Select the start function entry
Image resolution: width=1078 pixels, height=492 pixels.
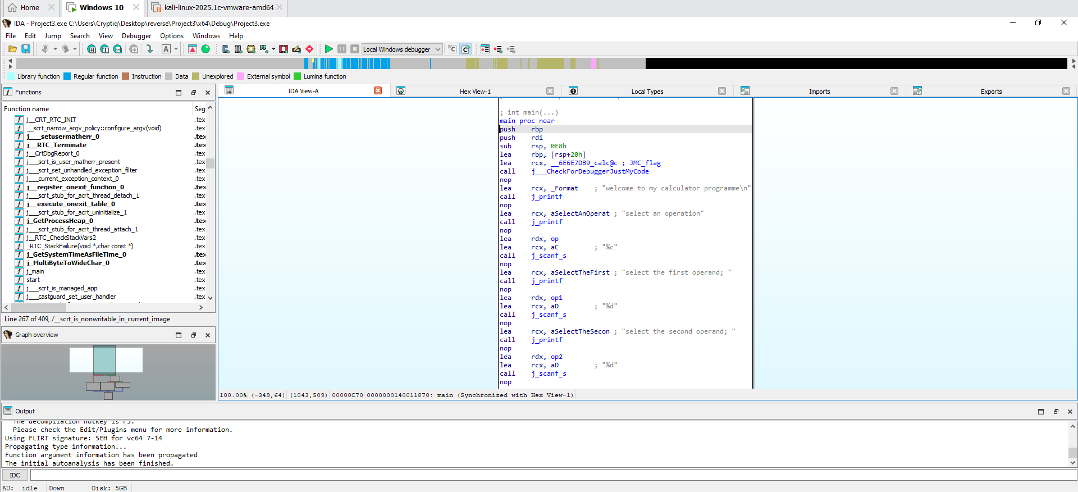point(33,280)
